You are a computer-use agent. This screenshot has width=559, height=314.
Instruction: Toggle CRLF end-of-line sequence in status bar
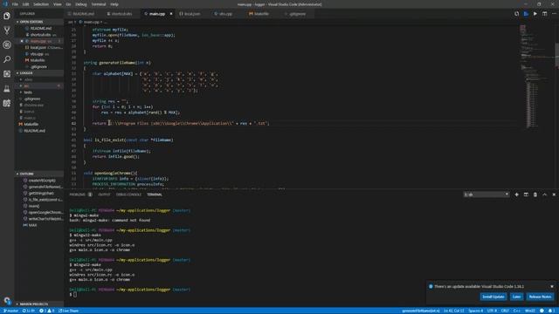(505, 311)
